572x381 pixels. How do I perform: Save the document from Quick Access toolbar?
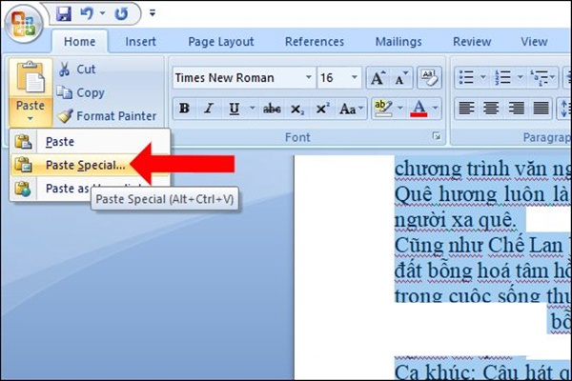click(x=64, y=14)
